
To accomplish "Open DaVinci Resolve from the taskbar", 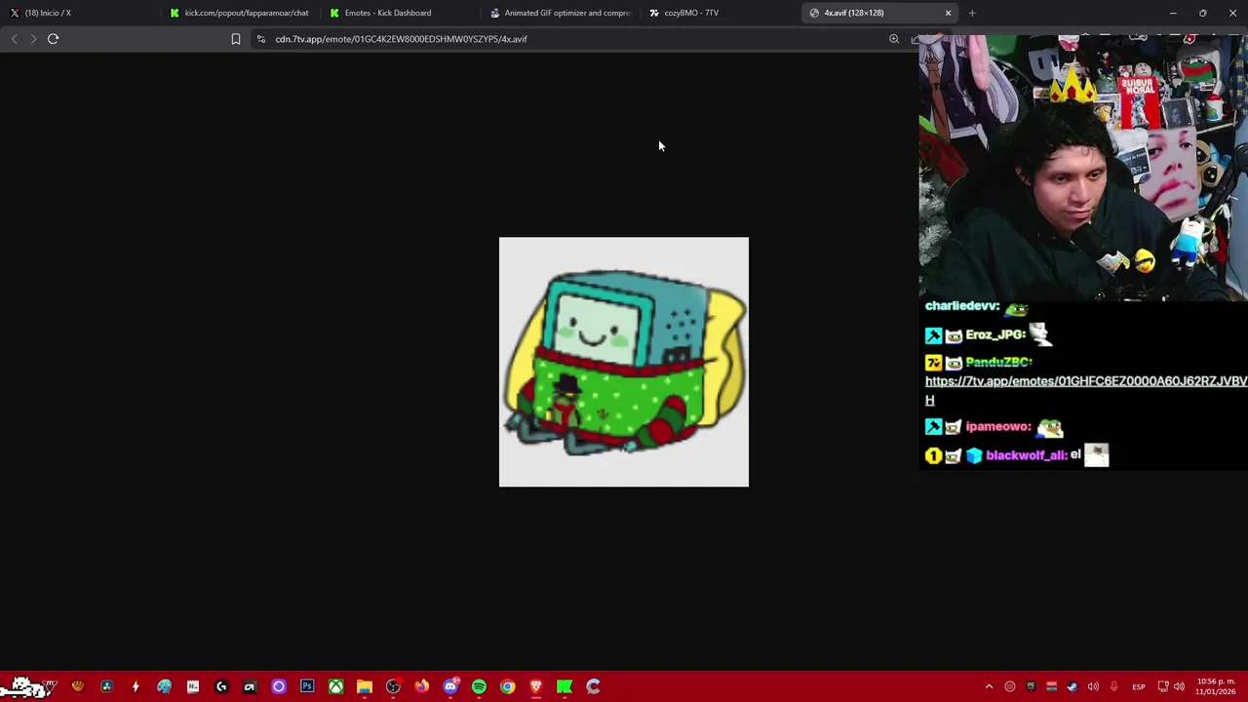I will 107,686.
